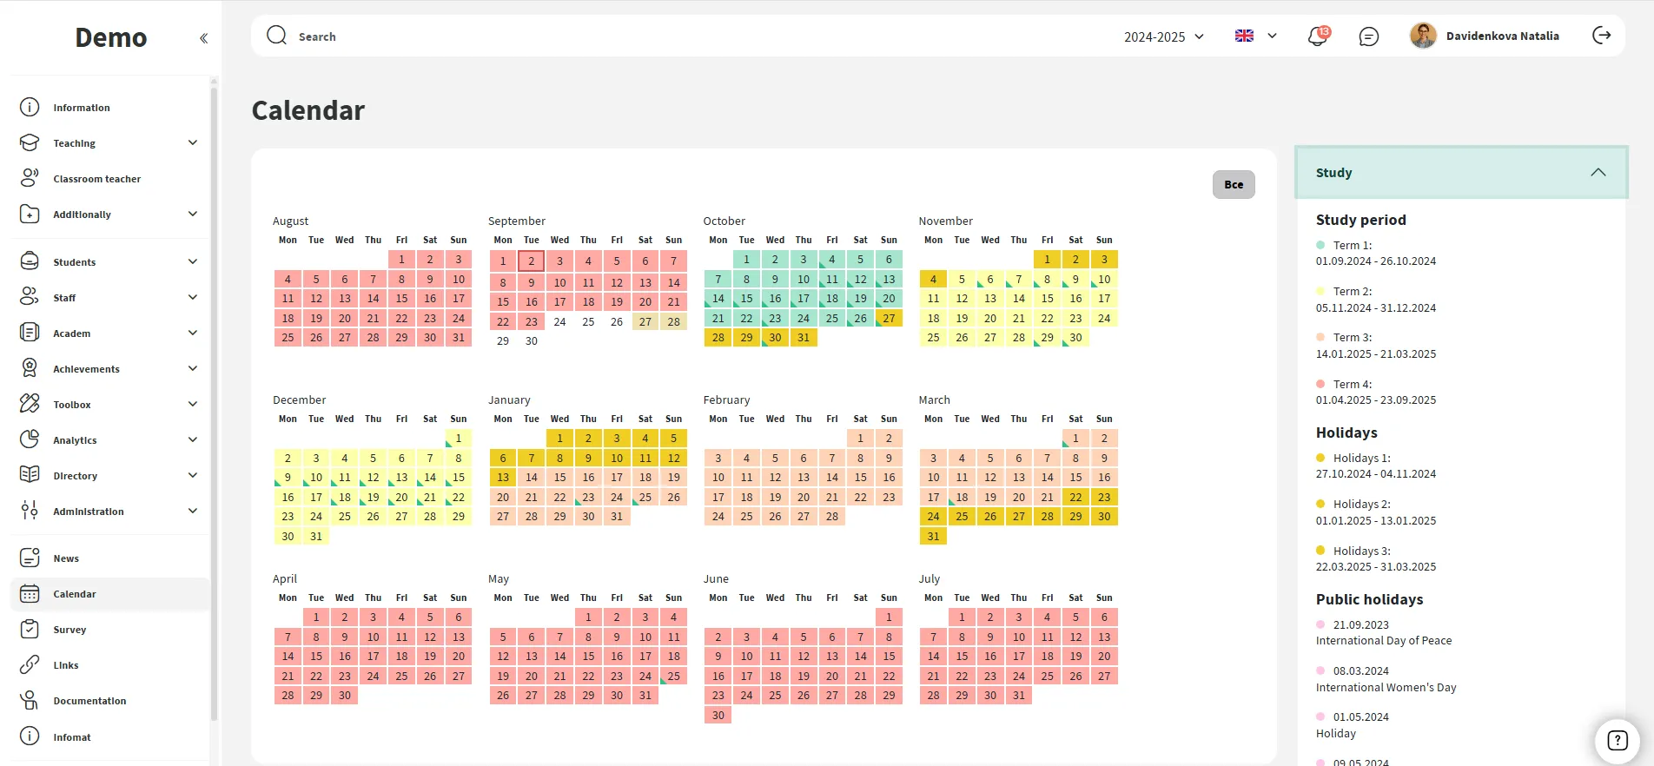Click the logout icon
The image size is (1654, 766).
pos(1601,36)
